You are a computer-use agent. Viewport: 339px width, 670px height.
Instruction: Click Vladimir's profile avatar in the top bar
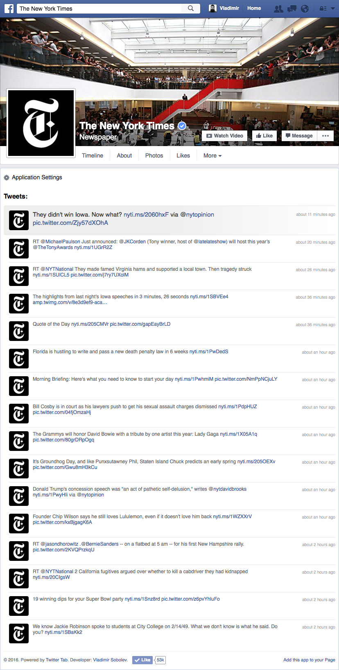pyautogui.click(x=212, y=8)
